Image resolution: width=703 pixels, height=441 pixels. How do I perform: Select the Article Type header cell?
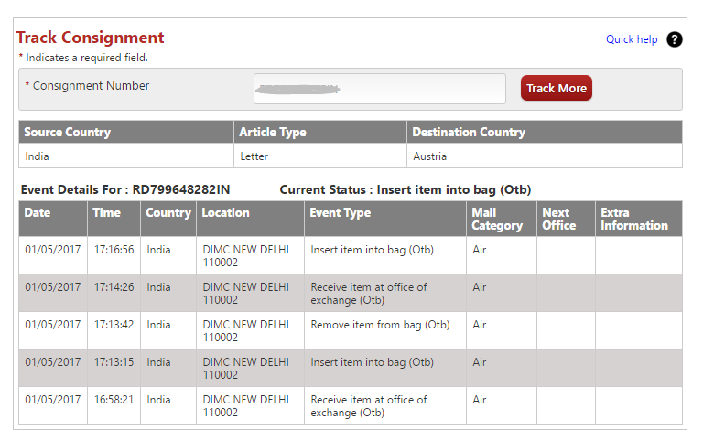point(273,133)
